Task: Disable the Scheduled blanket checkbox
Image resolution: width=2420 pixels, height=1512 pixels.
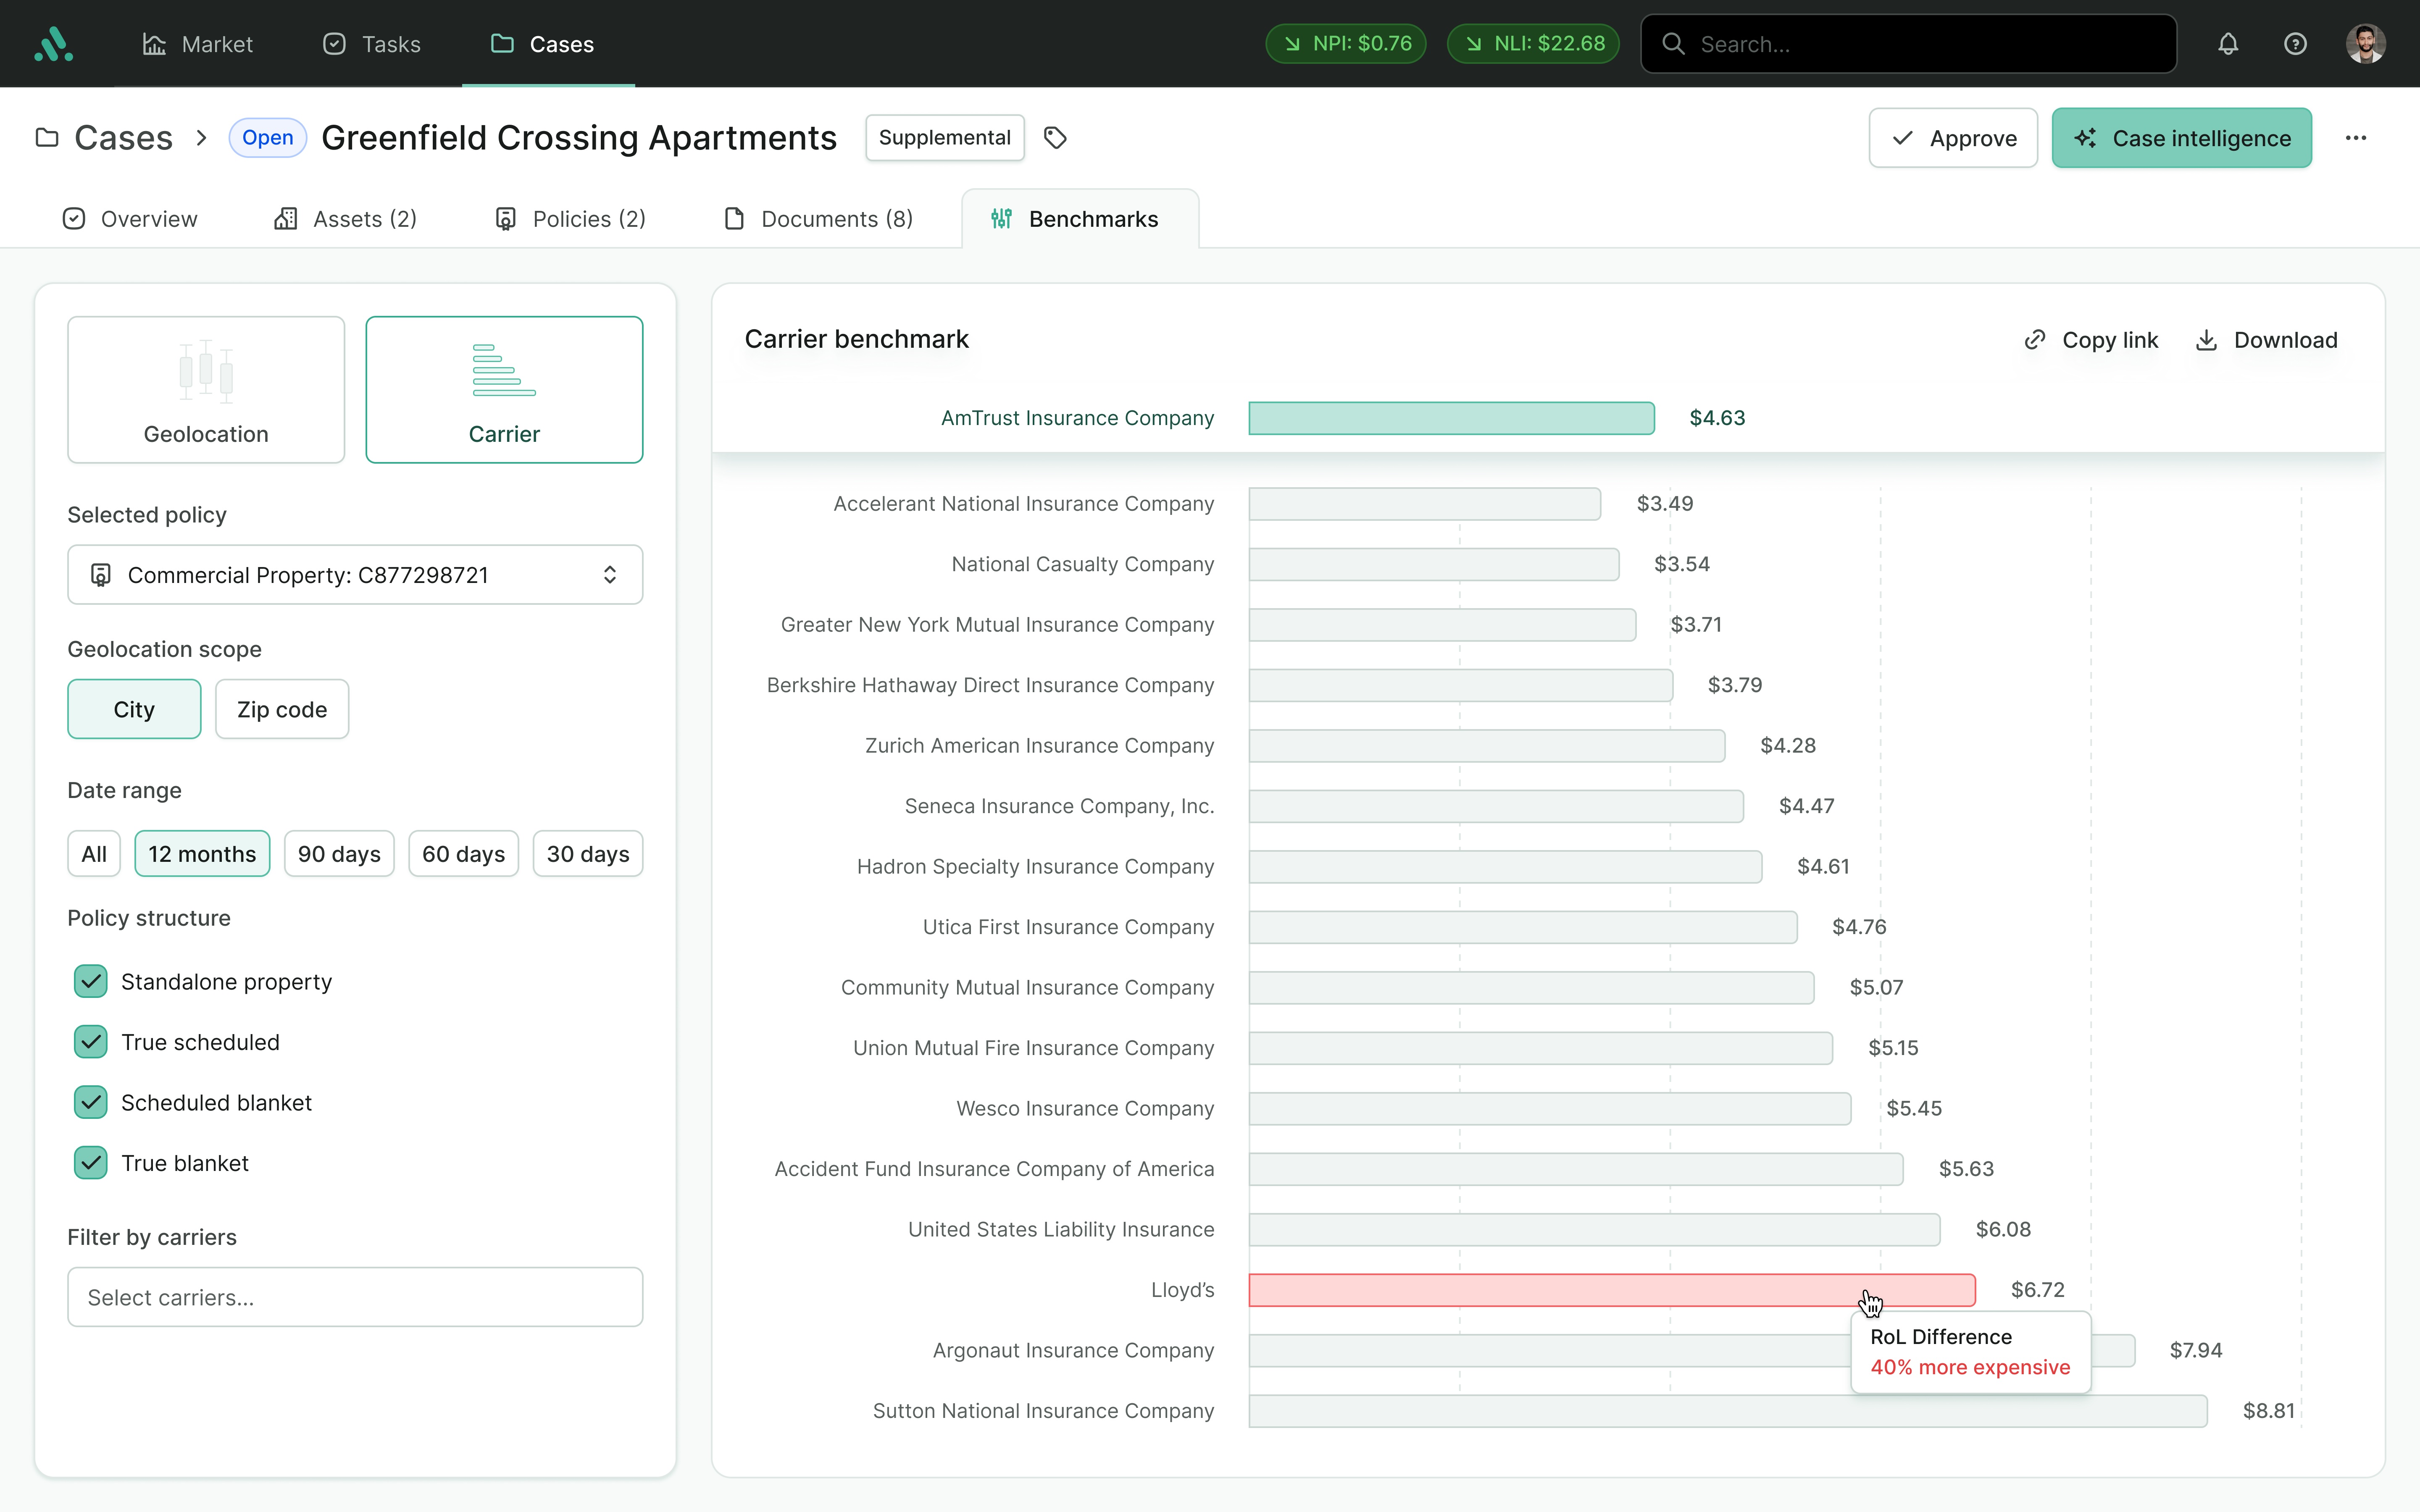Action: 91,1103
